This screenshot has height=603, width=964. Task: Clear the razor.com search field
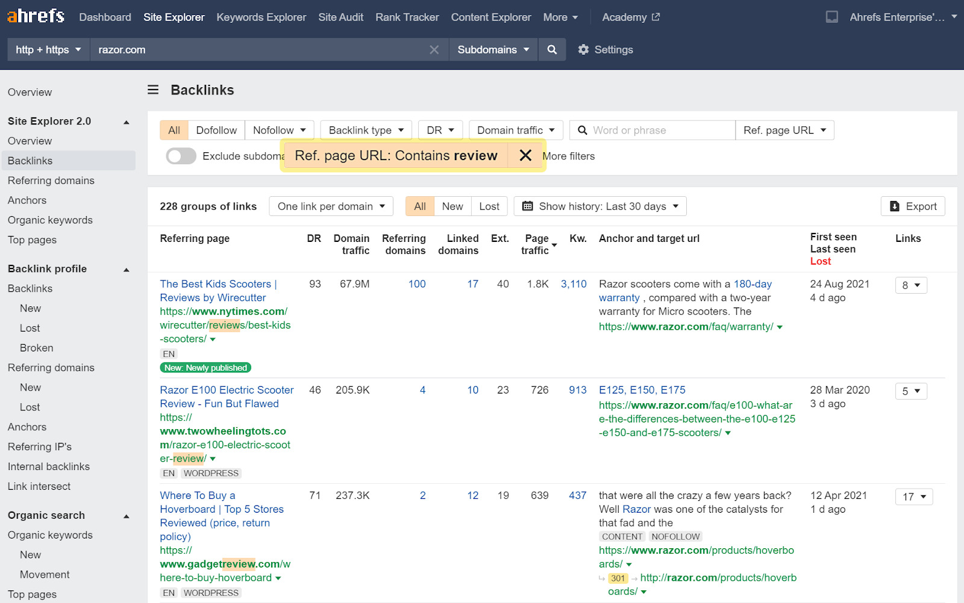point(434,50)
